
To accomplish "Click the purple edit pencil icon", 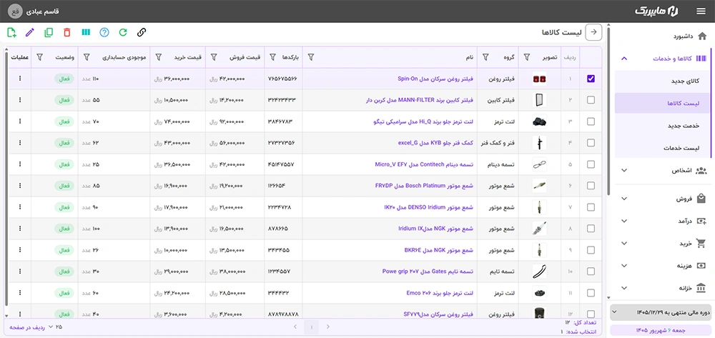I will pos(30,32).
